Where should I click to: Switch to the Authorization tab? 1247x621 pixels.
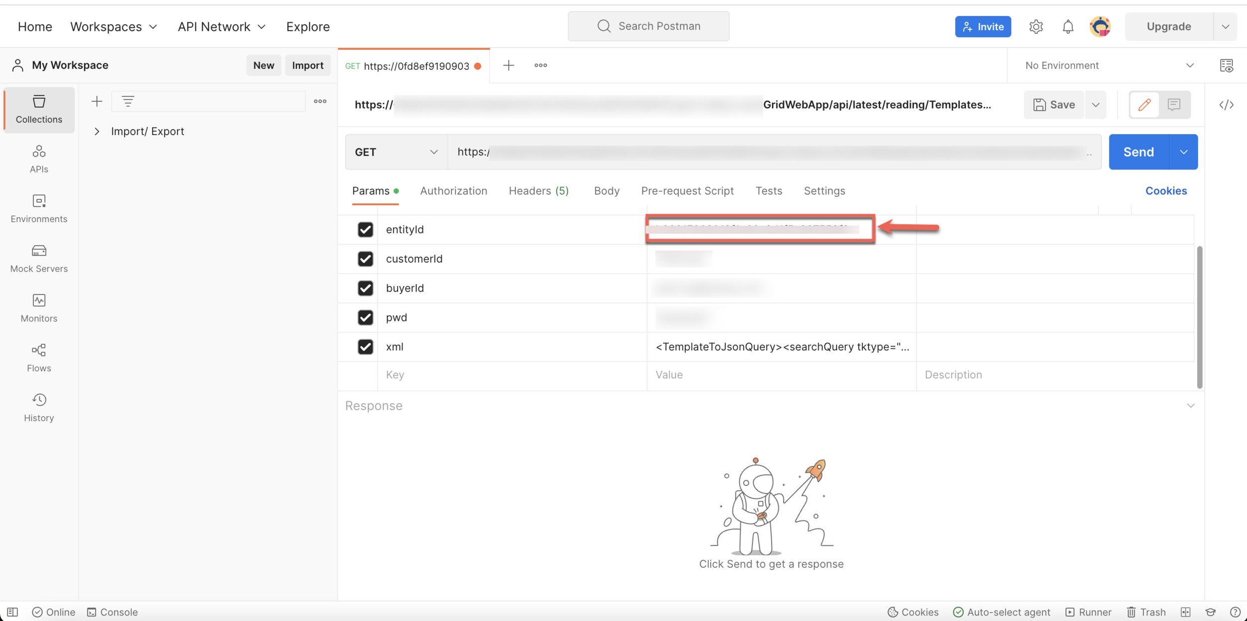click(x=453, y=191)
